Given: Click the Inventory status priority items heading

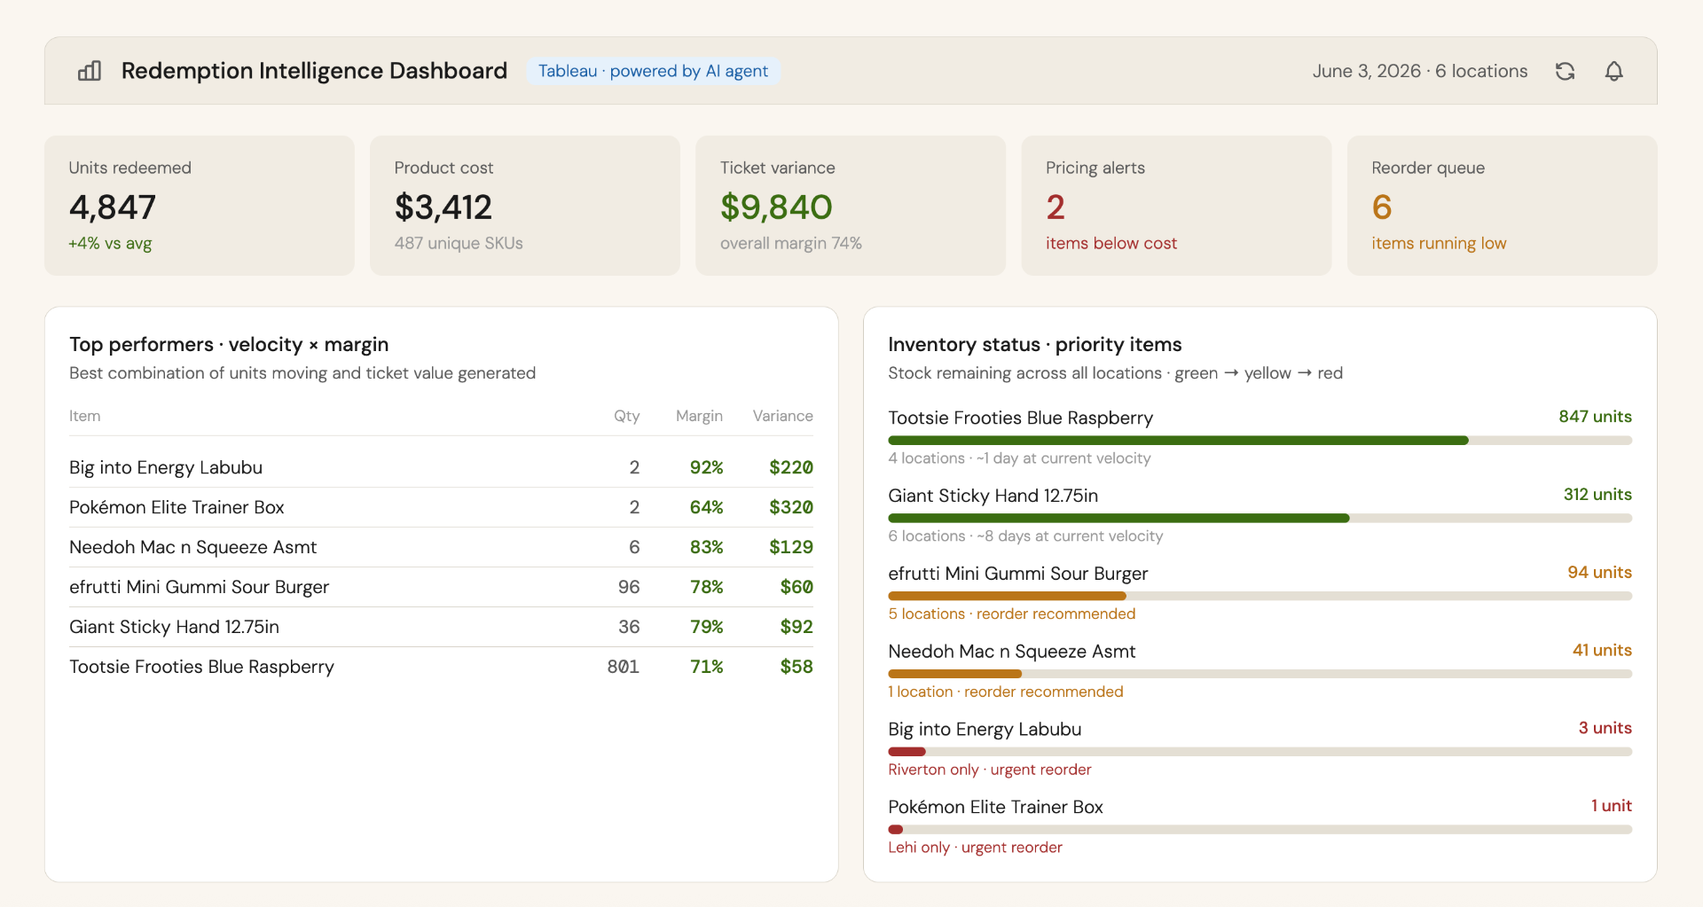Looking at the screenshot, I should (x=1035, y=344).
